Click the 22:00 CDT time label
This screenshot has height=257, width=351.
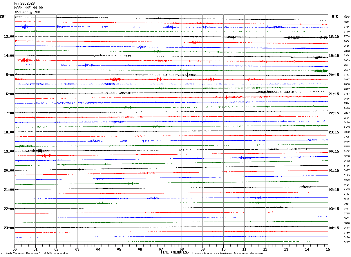pos(9,209)
